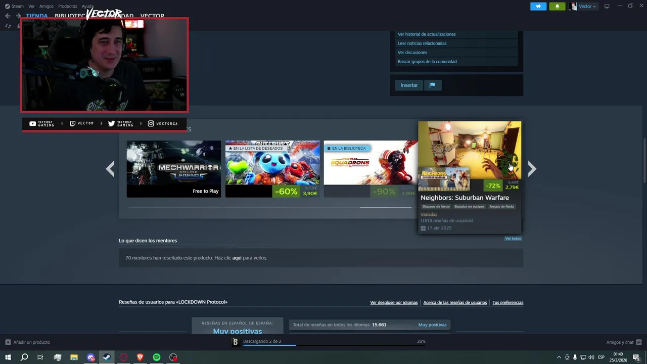
Task: Click the aquí link for mentor reviews
Action: pos(237,258)
